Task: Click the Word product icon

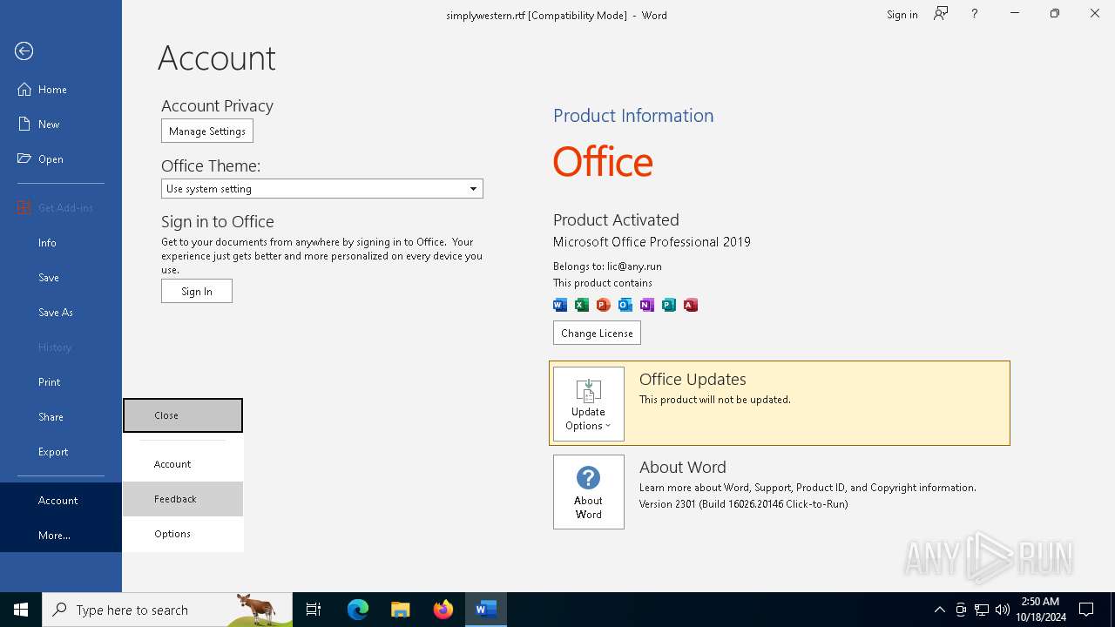Action: (560, 305)
